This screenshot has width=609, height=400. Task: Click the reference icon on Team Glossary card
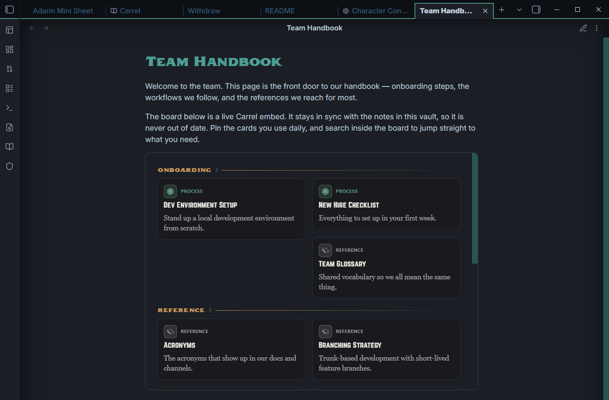(325, 250)
